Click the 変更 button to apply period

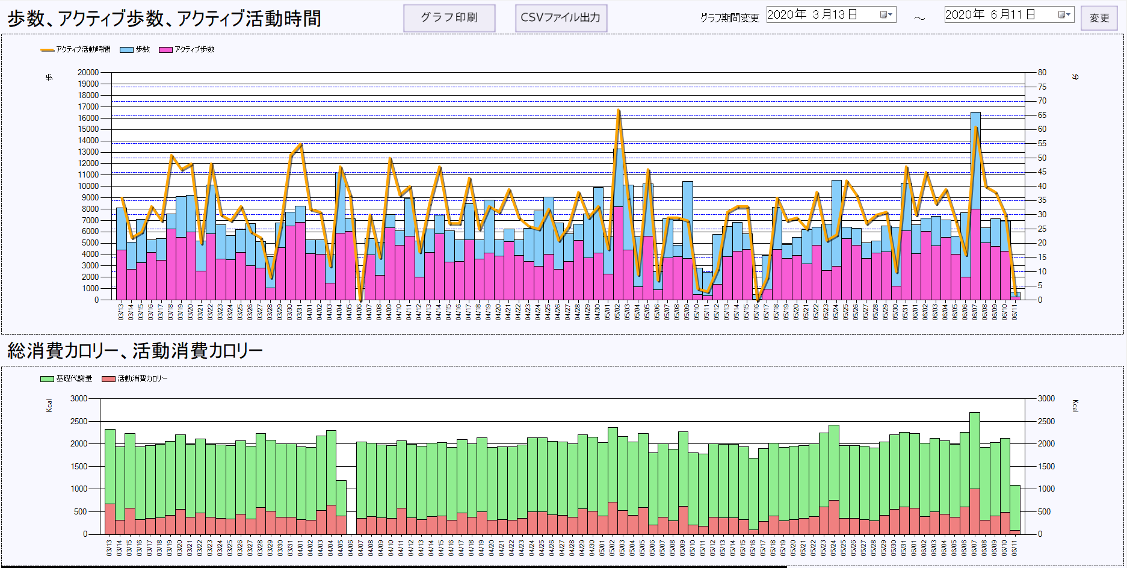click(x=1099, y=18)
